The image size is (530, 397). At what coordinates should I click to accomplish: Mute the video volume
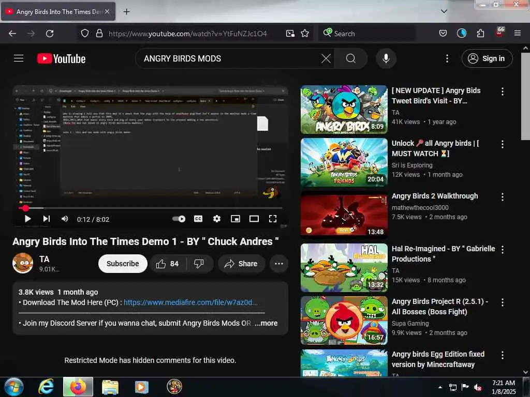coord(65,219)
